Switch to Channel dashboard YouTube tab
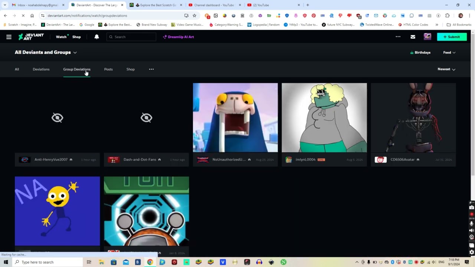The image size is (475, 267). (x=215, y=5)
